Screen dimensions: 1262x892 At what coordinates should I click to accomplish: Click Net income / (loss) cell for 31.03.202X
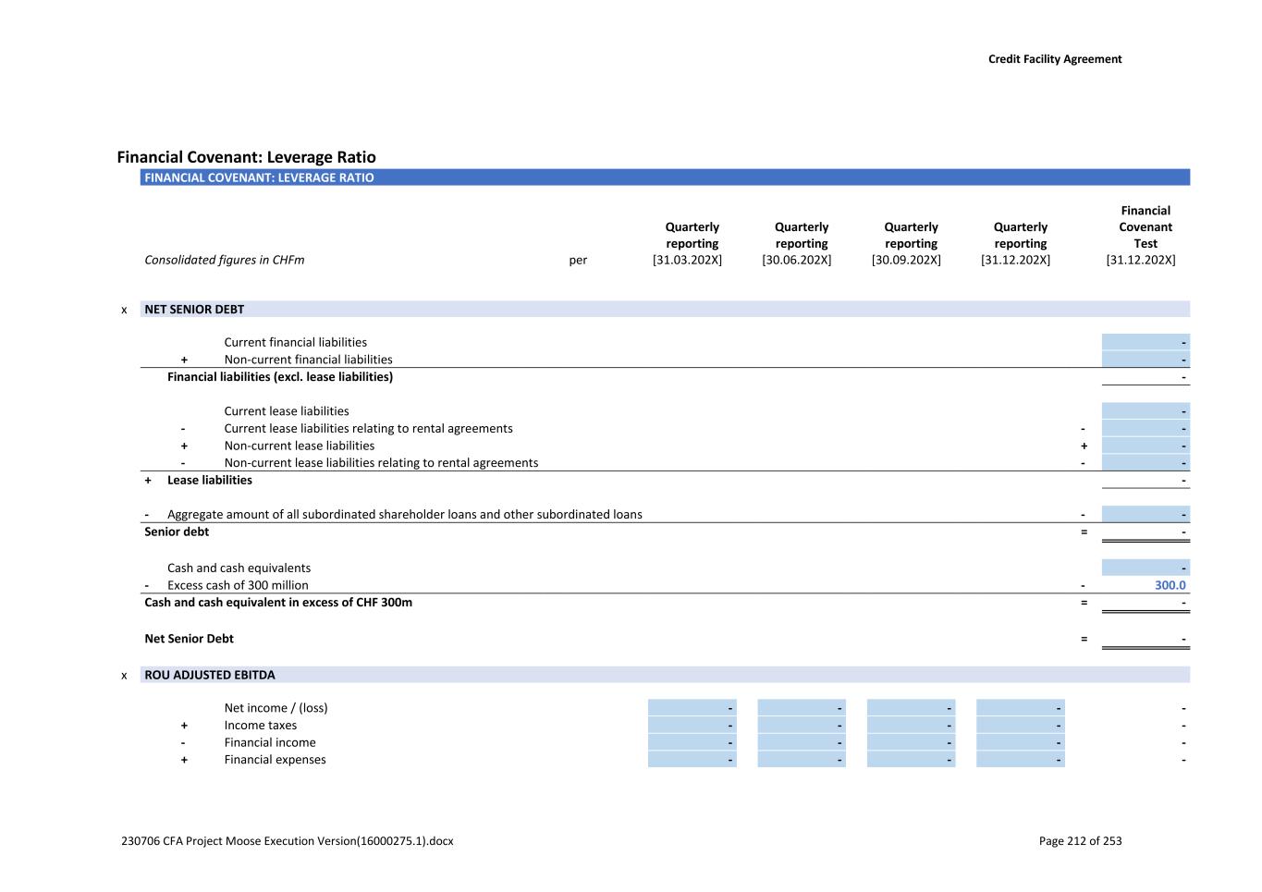(x=692, y=708)
